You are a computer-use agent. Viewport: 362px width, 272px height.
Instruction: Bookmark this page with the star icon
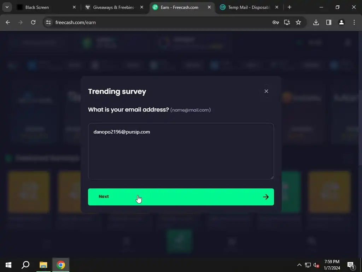point(298,22)
